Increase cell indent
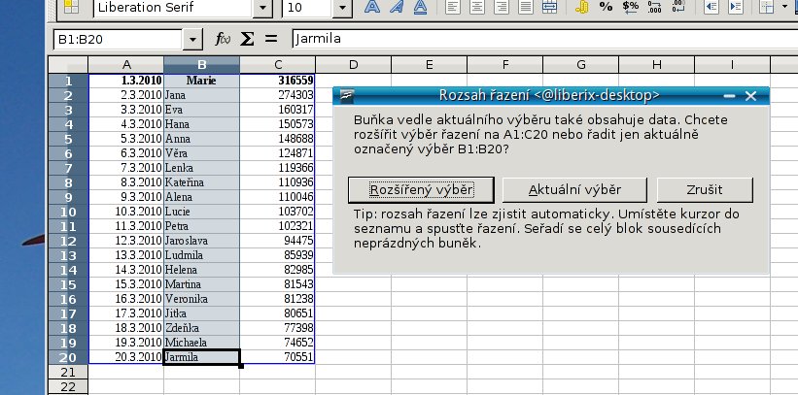This screenshot has width=798, height=395. pos(735,7)
